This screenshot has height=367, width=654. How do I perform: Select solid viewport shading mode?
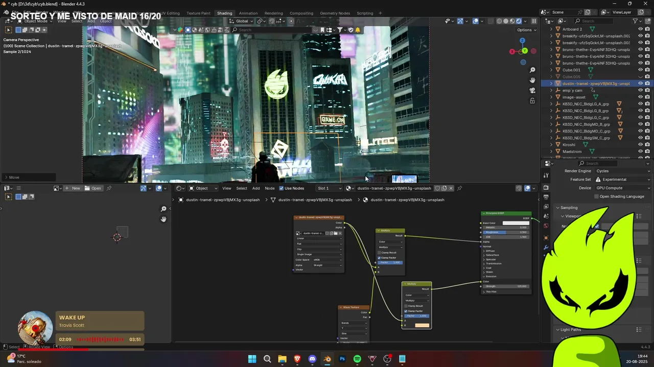click(x=506, y=21)
